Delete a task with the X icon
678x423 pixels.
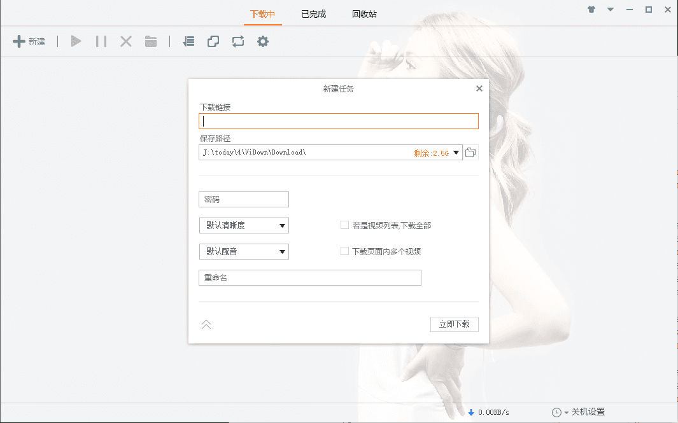(125, 41)
